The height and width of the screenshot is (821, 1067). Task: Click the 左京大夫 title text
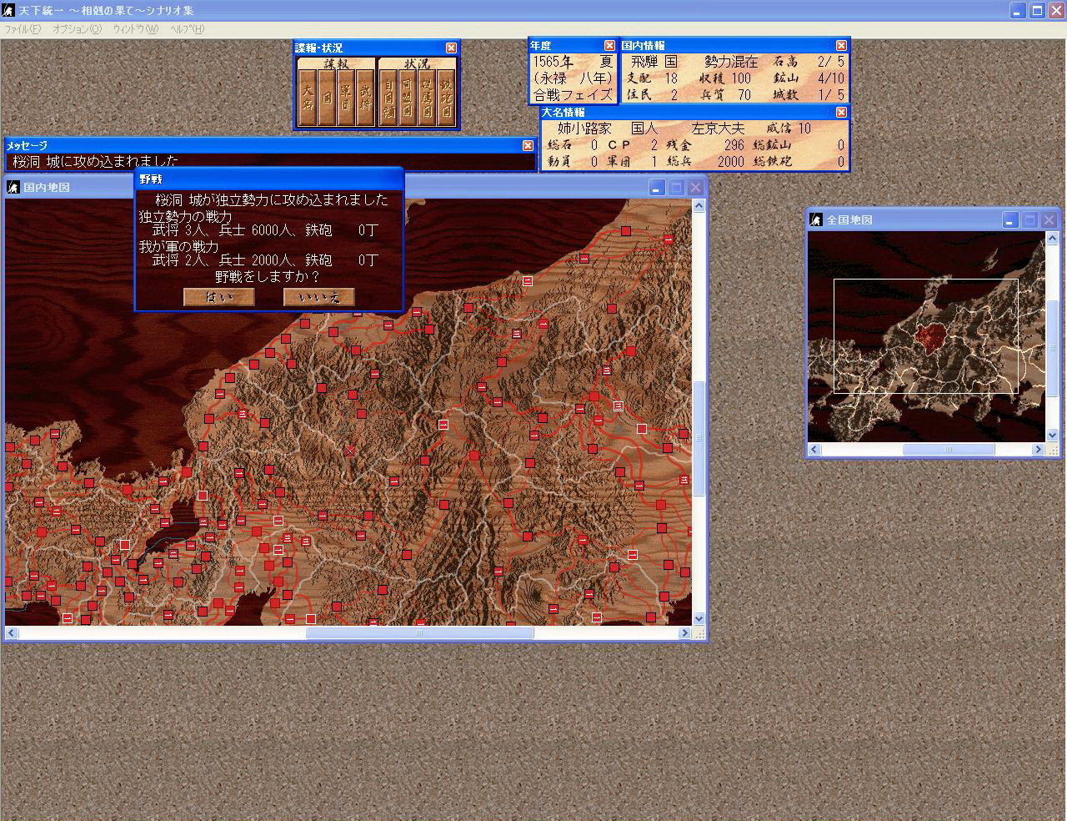tap(718, 128)
